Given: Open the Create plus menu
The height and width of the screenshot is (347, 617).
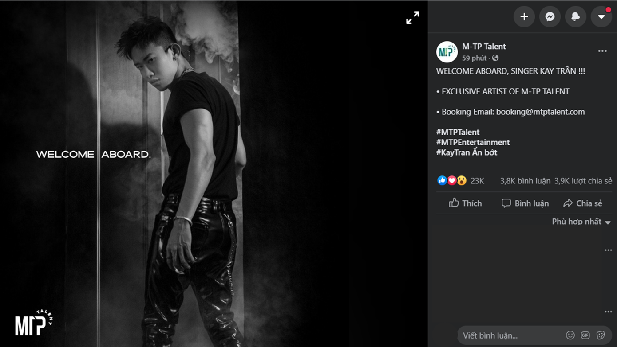Looking at the screenshot, I should (524, 17).
